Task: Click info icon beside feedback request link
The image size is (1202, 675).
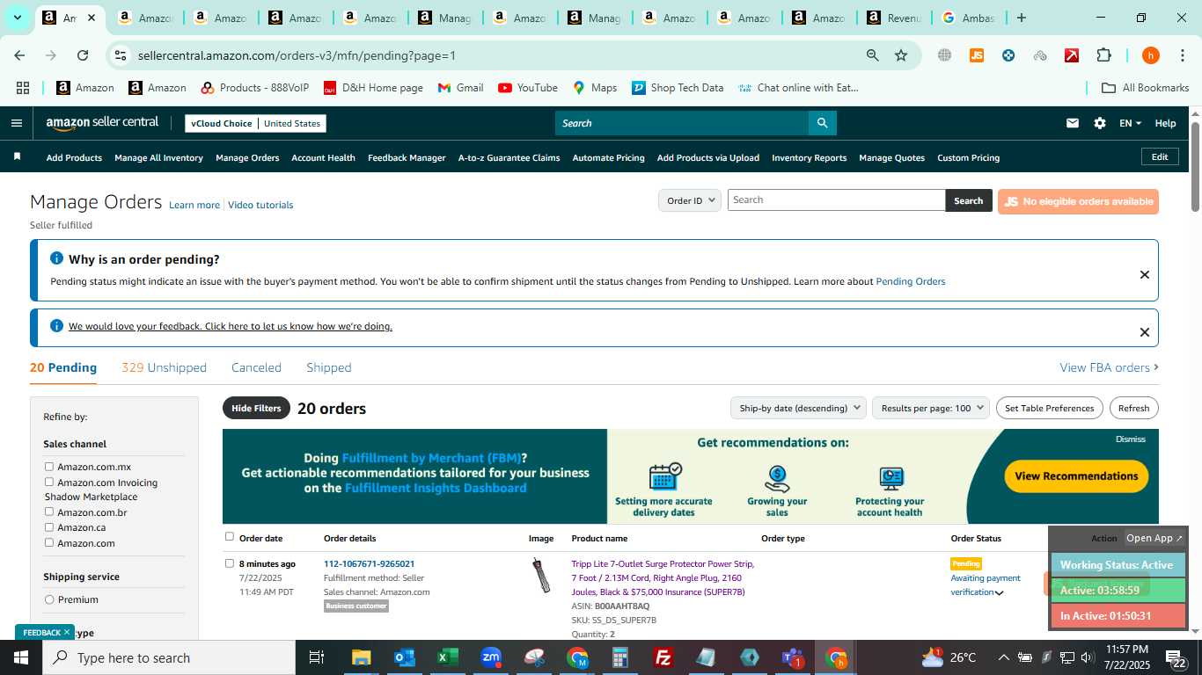Action: tap(56, 326)
